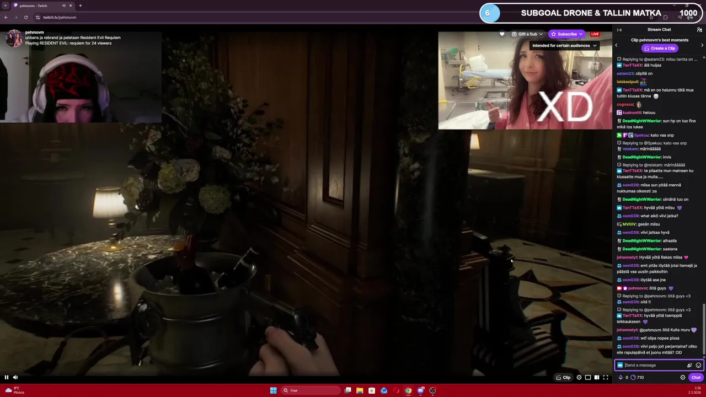Open pehmovm channel avatar
This screenshot has height=397, width=706.
14,38
